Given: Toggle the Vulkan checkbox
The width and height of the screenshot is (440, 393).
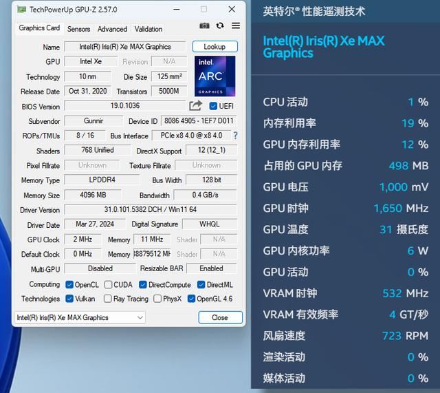Looking at the screenshot, I should pos(69,299).
